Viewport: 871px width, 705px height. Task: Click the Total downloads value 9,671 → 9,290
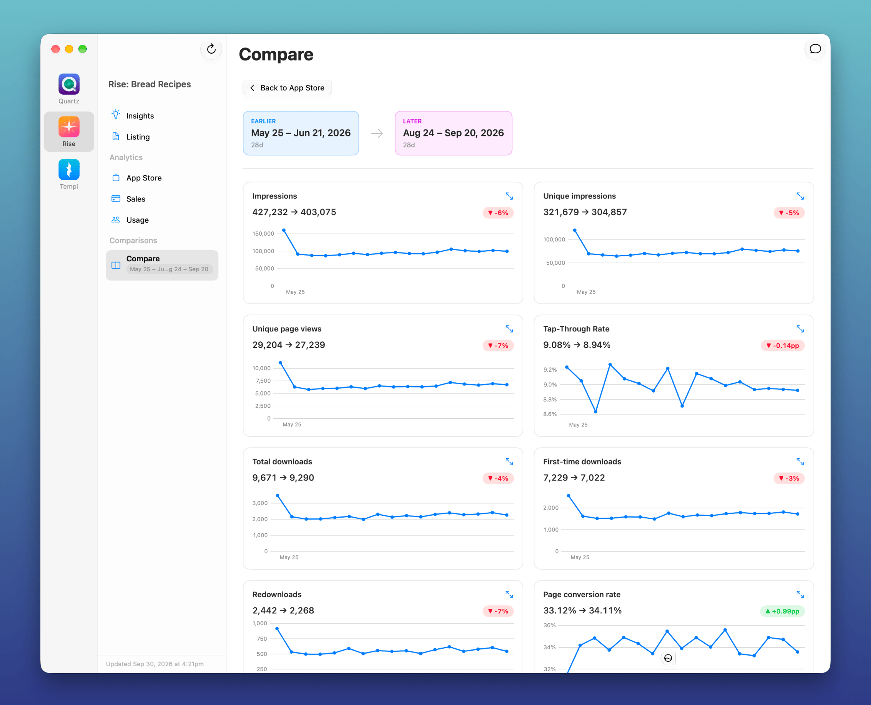(x=283, y=477)
